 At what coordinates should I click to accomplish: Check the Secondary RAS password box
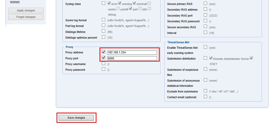205,21
